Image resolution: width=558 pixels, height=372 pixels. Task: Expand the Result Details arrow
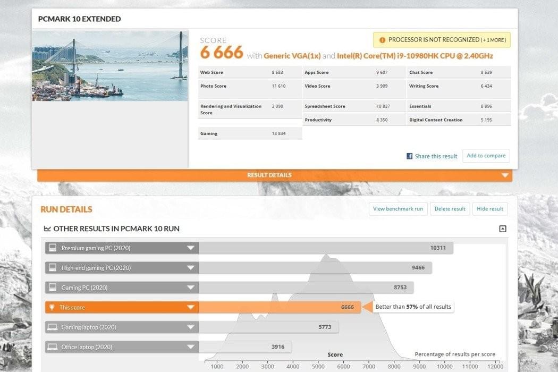pyautogui.click(x=505, y=175)
